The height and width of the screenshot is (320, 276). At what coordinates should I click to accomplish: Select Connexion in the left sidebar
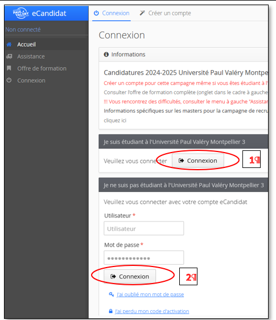point(47,80)
